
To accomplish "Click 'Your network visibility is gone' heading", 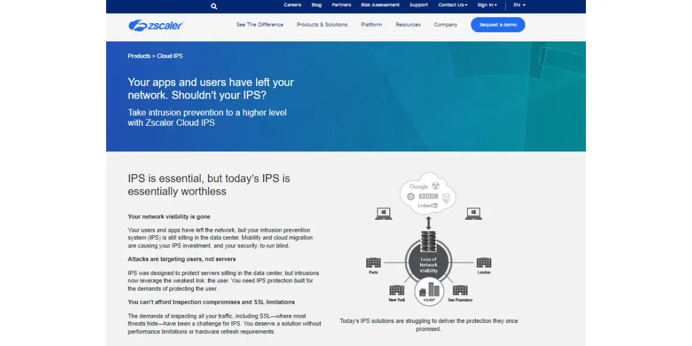I will coord(169,217).
